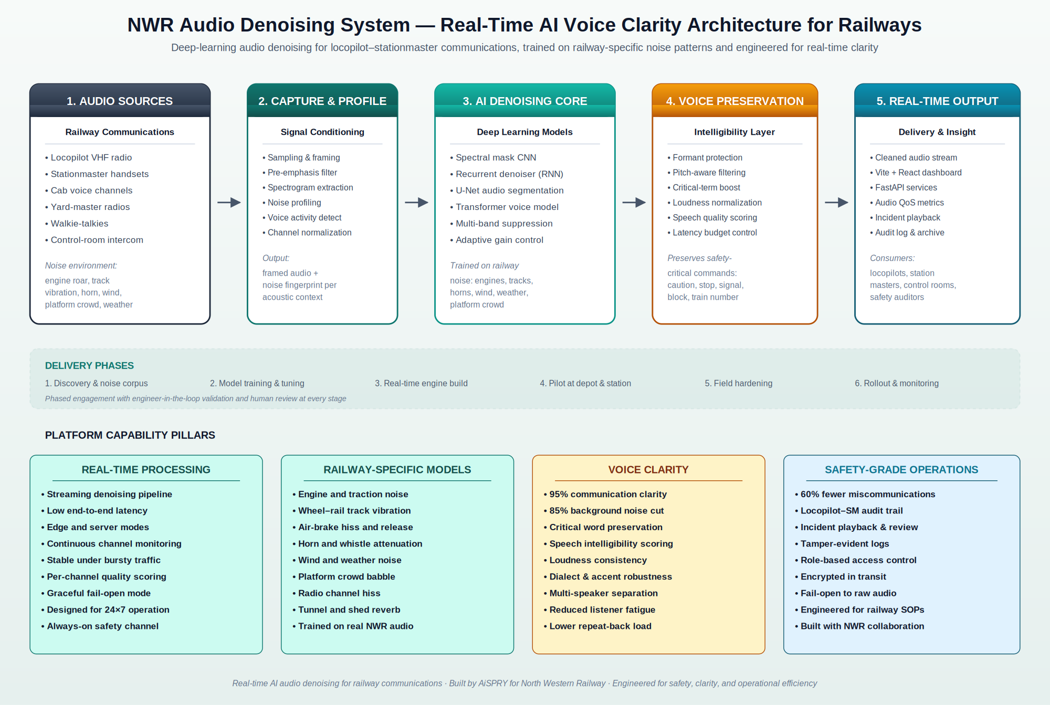Screen dimensions: 1050x705
Task: Select phase '4. Pilot at depot & station'
Action: [585, 383]
